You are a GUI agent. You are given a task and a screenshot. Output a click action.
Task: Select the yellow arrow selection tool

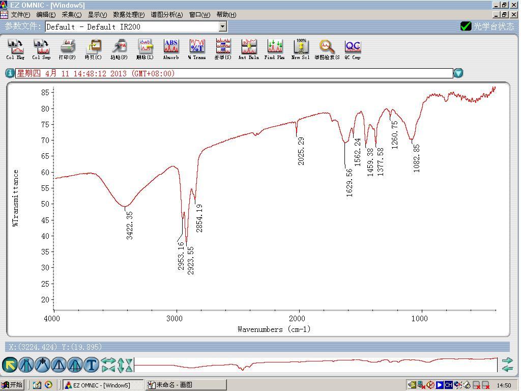click(10, 365)
